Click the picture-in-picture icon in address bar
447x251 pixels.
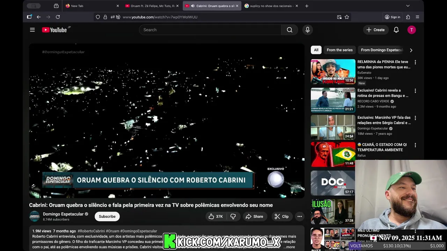pos(339,17)
